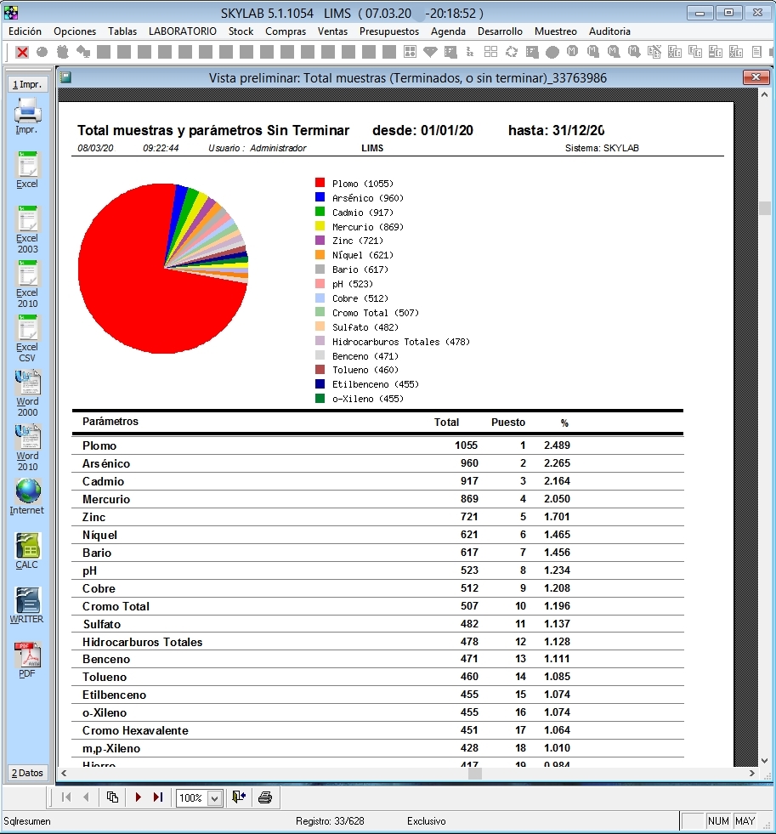Jump to the last report page
Screen dimensions: 776x834
coord(157,797)
